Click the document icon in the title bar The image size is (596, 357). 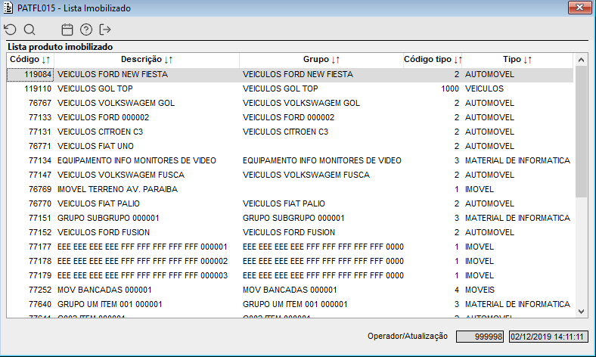[x=8, y=8]
